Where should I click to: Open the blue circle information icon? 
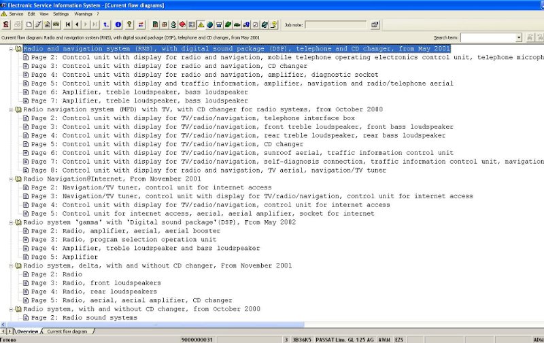coord(118,24)
